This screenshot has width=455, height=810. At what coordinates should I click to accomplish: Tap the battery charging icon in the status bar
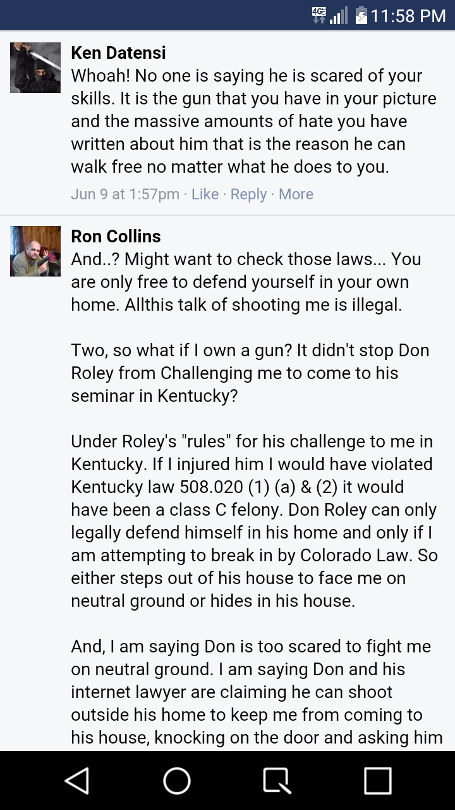[x=361, y=15]
